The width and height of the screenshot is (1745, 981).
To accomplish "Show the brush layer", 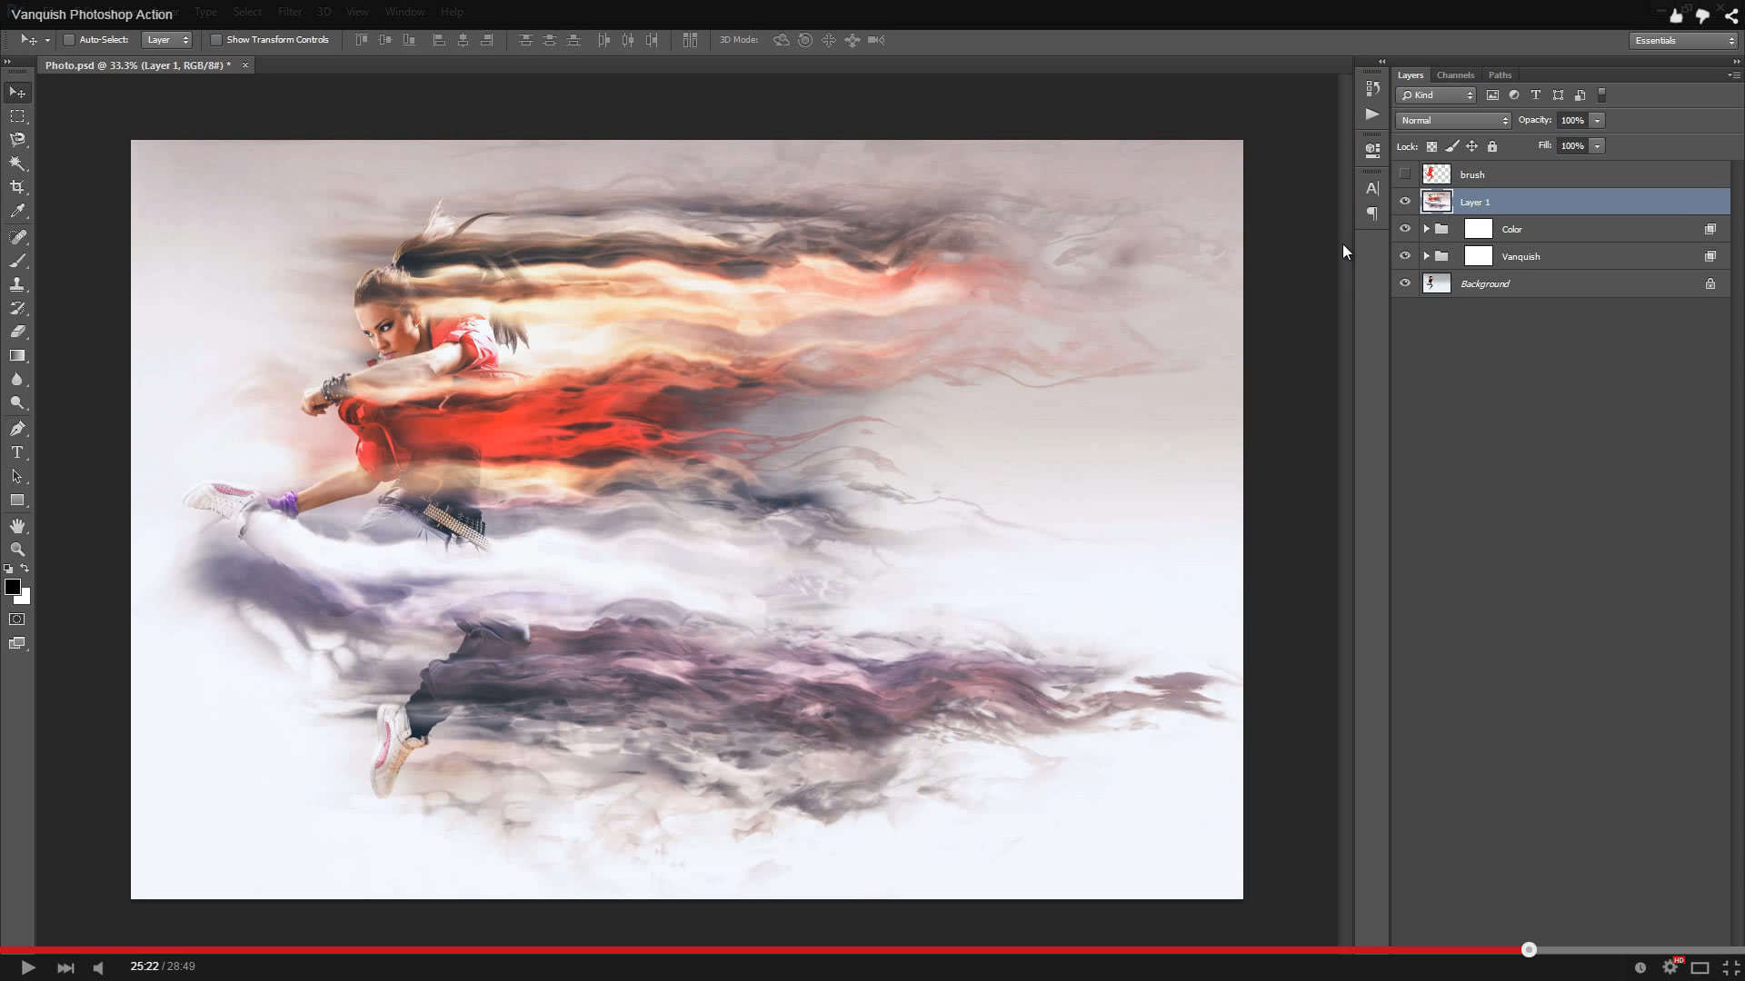I will [x=1406, y=174].
